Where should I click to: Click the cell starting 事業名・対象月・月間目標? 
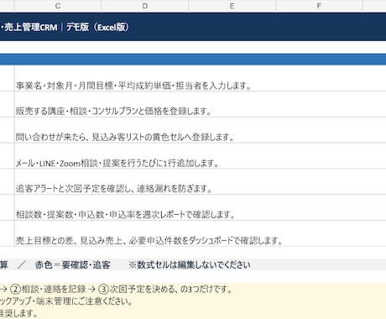coord(201,79)
